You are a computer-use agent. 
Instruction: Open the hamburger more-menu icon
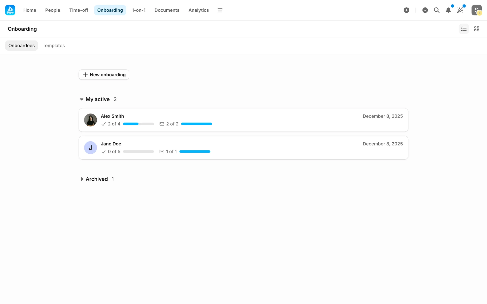220,10
